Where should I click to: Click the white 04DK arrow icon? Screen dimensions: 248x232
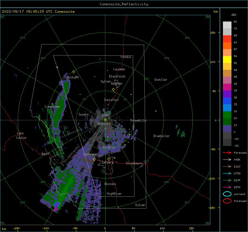point(227,159)
